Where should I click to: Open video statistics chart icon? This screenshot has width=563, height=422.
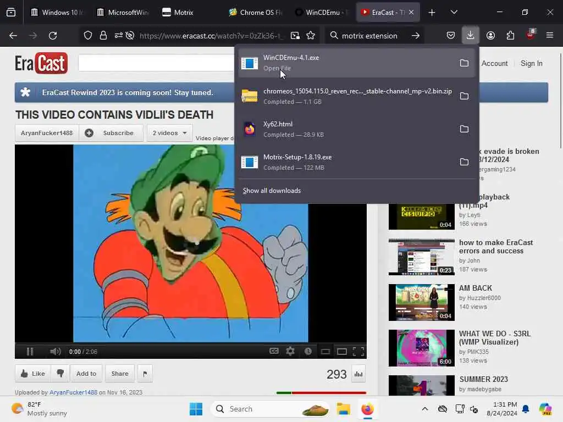pos(358,374)
